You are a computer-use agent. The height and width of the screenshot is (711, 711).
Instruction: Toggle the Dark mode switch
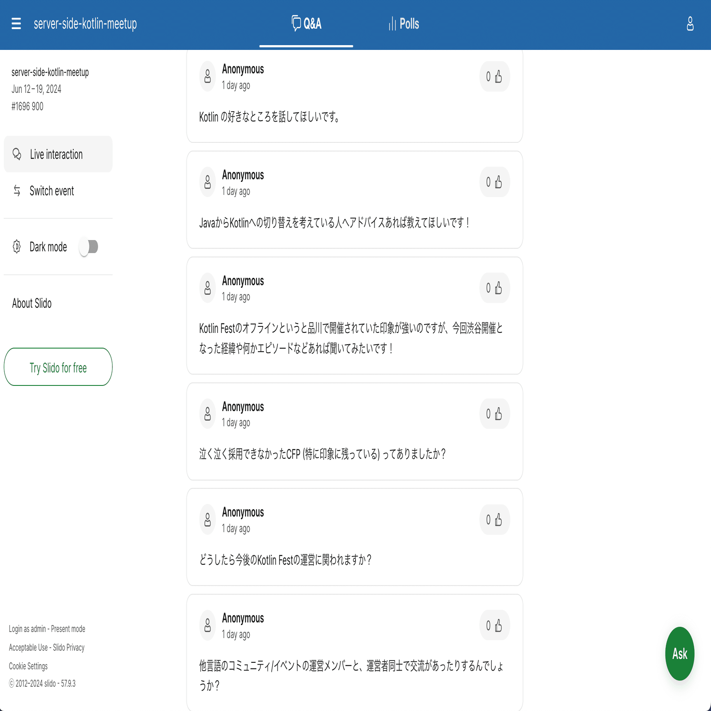pos(89,247)
